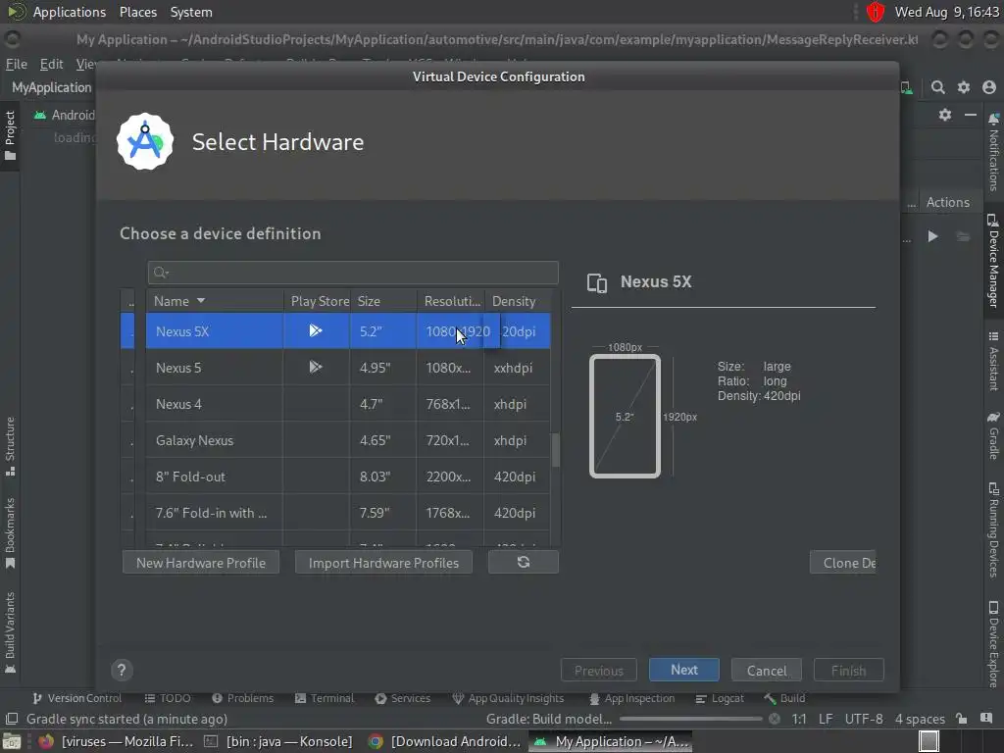1004x753 pixels.
Task: Click the Nexus 5X device preview outline
Action: tap(625, 416)
